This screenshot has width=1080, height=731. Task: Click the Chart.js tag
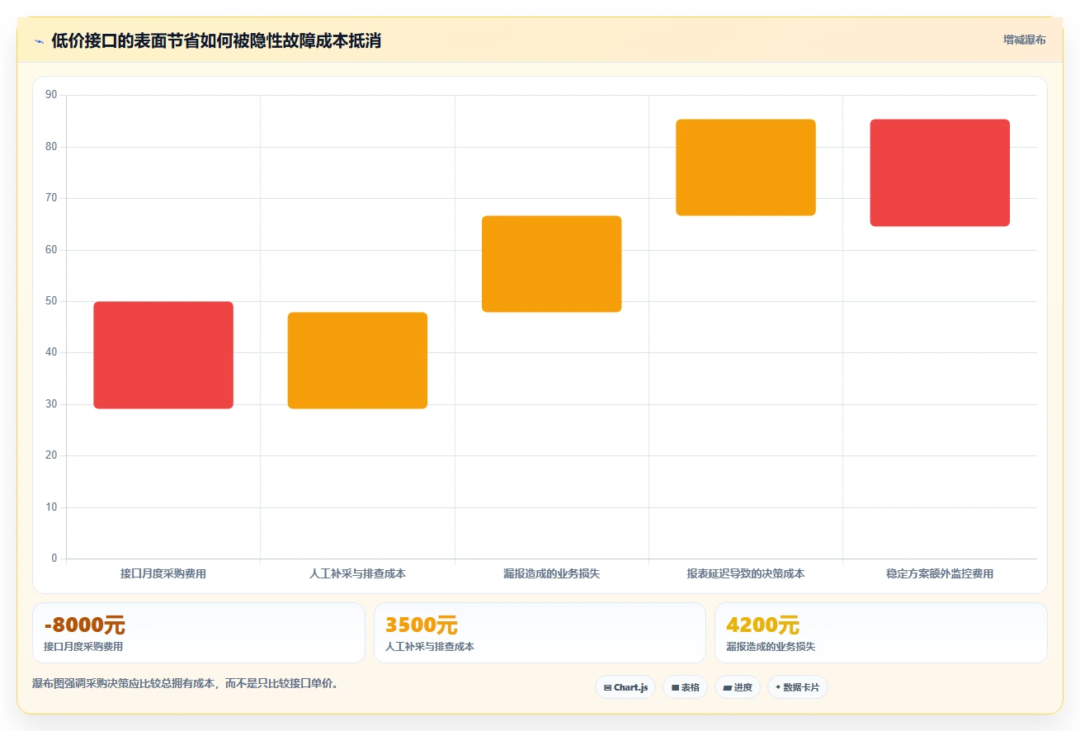point(625,687)
